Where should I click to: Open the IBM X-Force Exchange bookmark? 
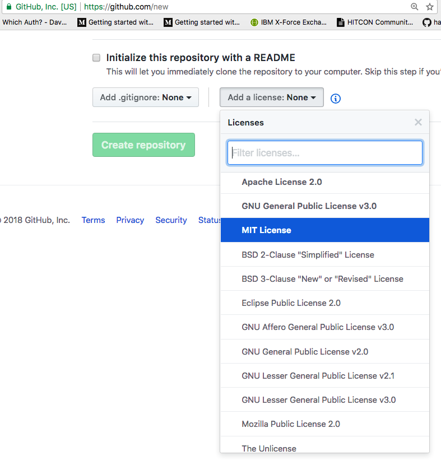tap(289, 22)
